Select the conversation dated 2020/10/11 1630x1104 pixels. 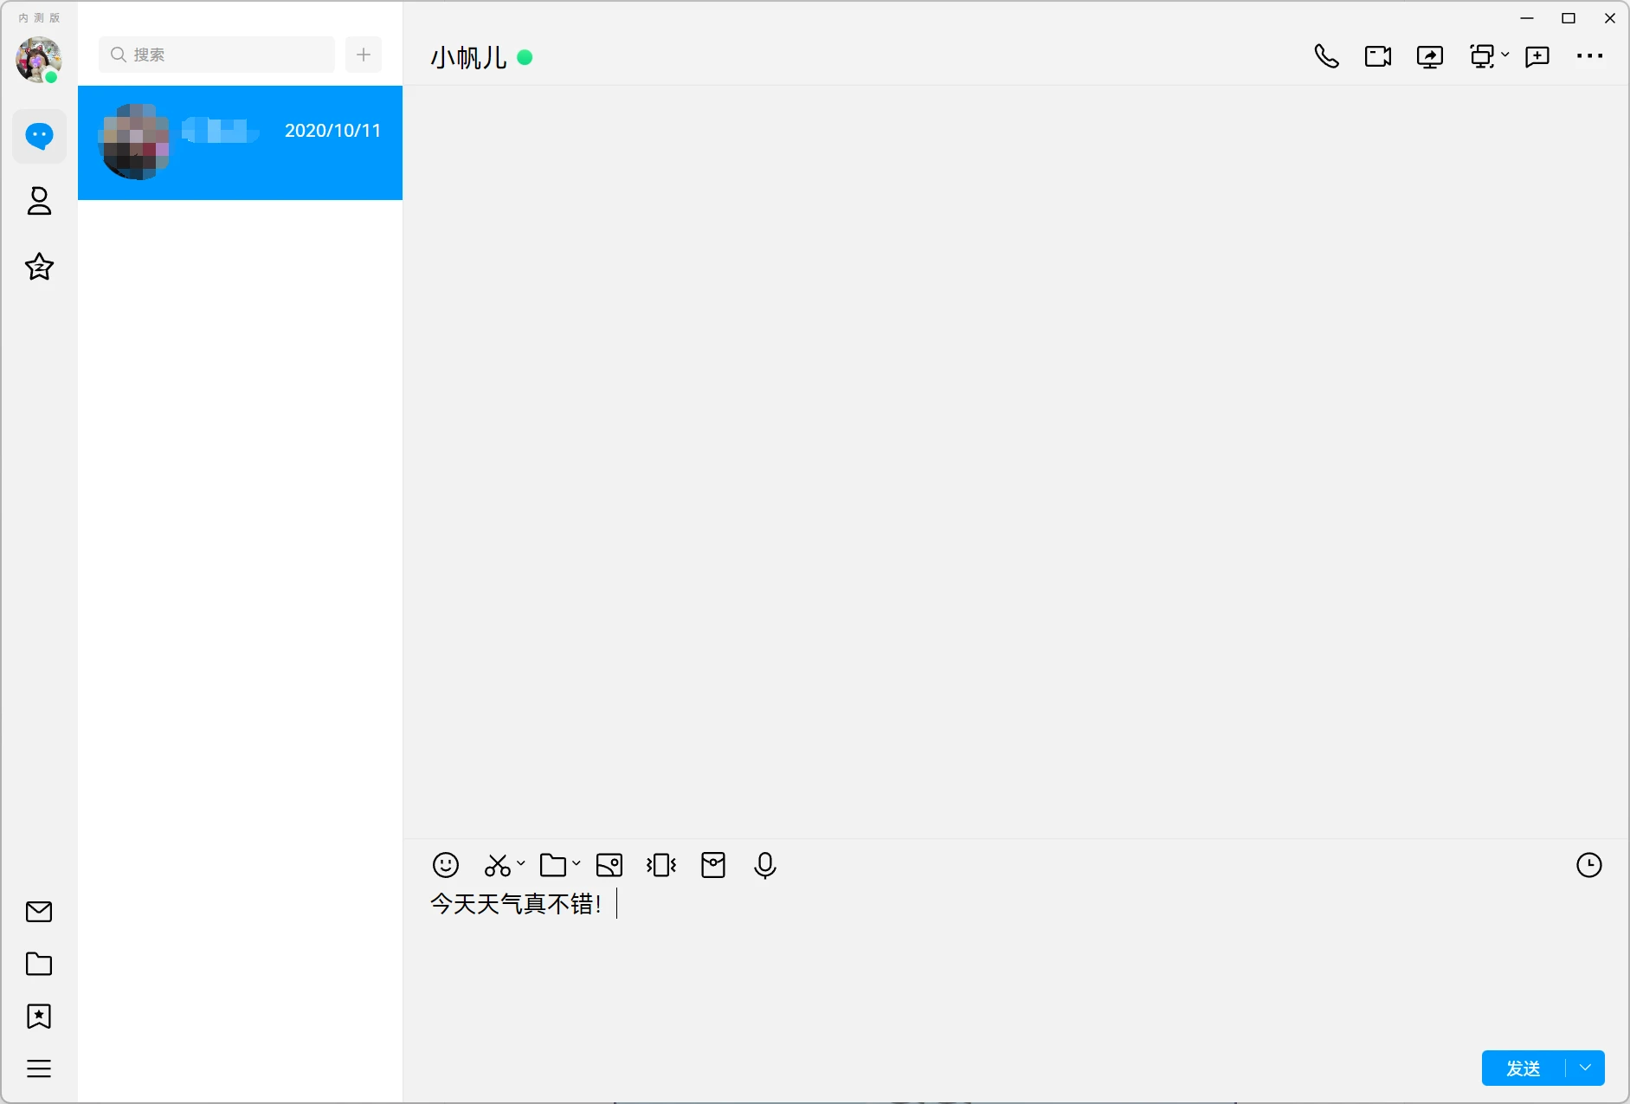240,143
